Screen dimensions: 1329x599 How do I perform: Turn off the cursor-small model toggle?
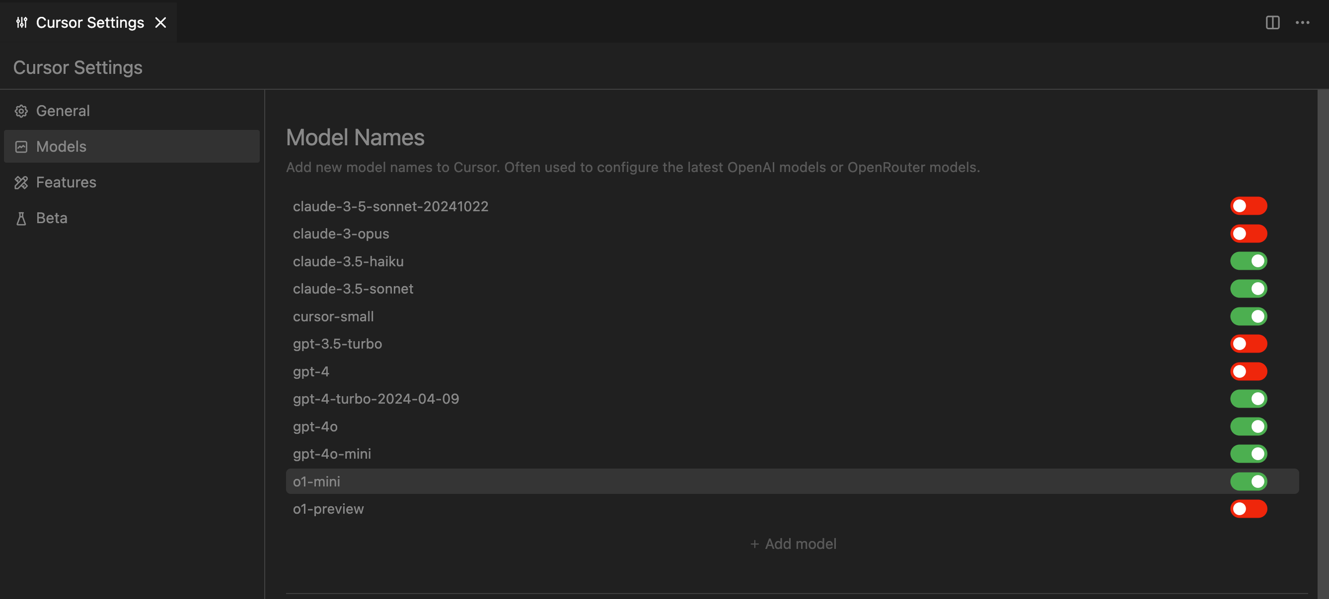[x=1249, y=316]
